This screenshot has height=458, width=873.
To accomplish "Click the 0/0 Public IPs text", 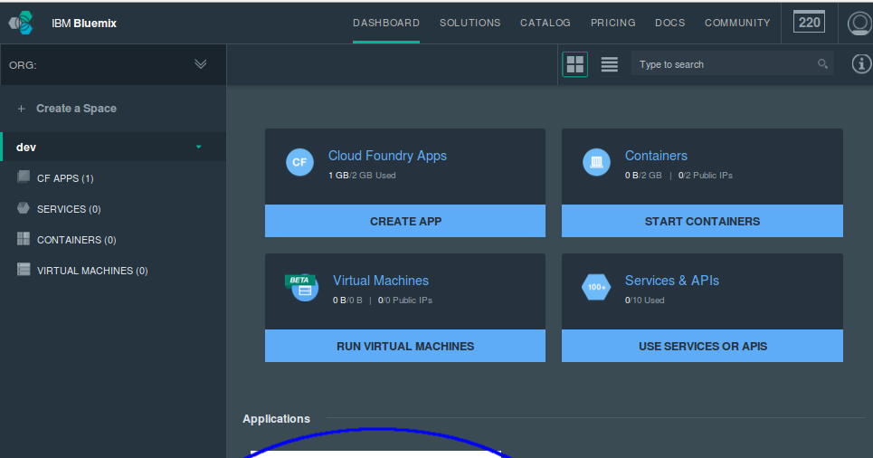I will [x=404, y=301].
